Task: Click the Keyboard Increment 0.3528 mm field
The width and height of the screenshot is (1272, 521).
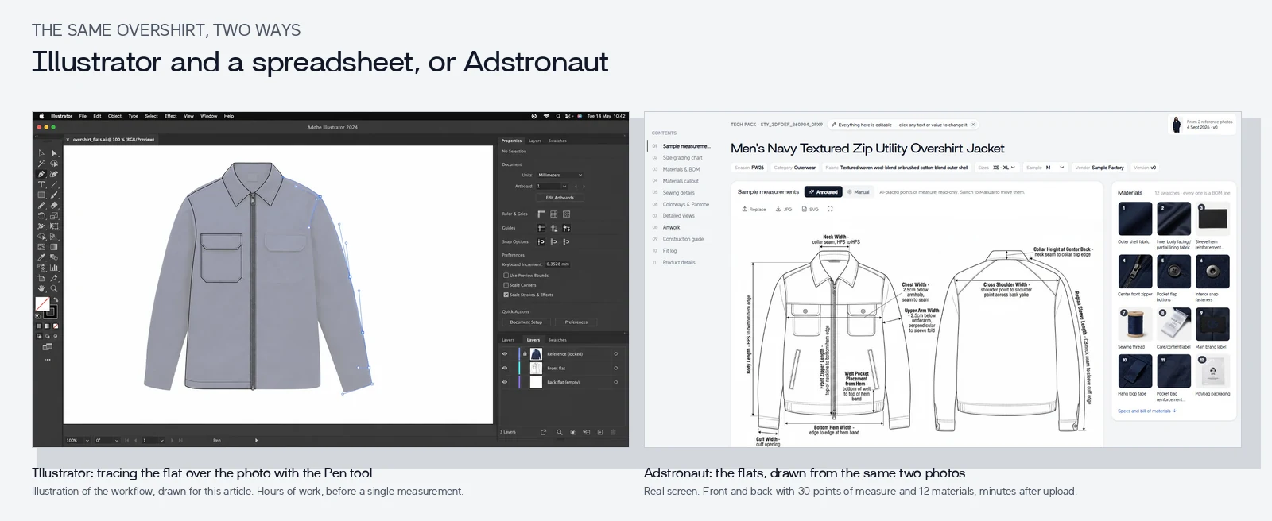Action: click(x=558, y=264)
